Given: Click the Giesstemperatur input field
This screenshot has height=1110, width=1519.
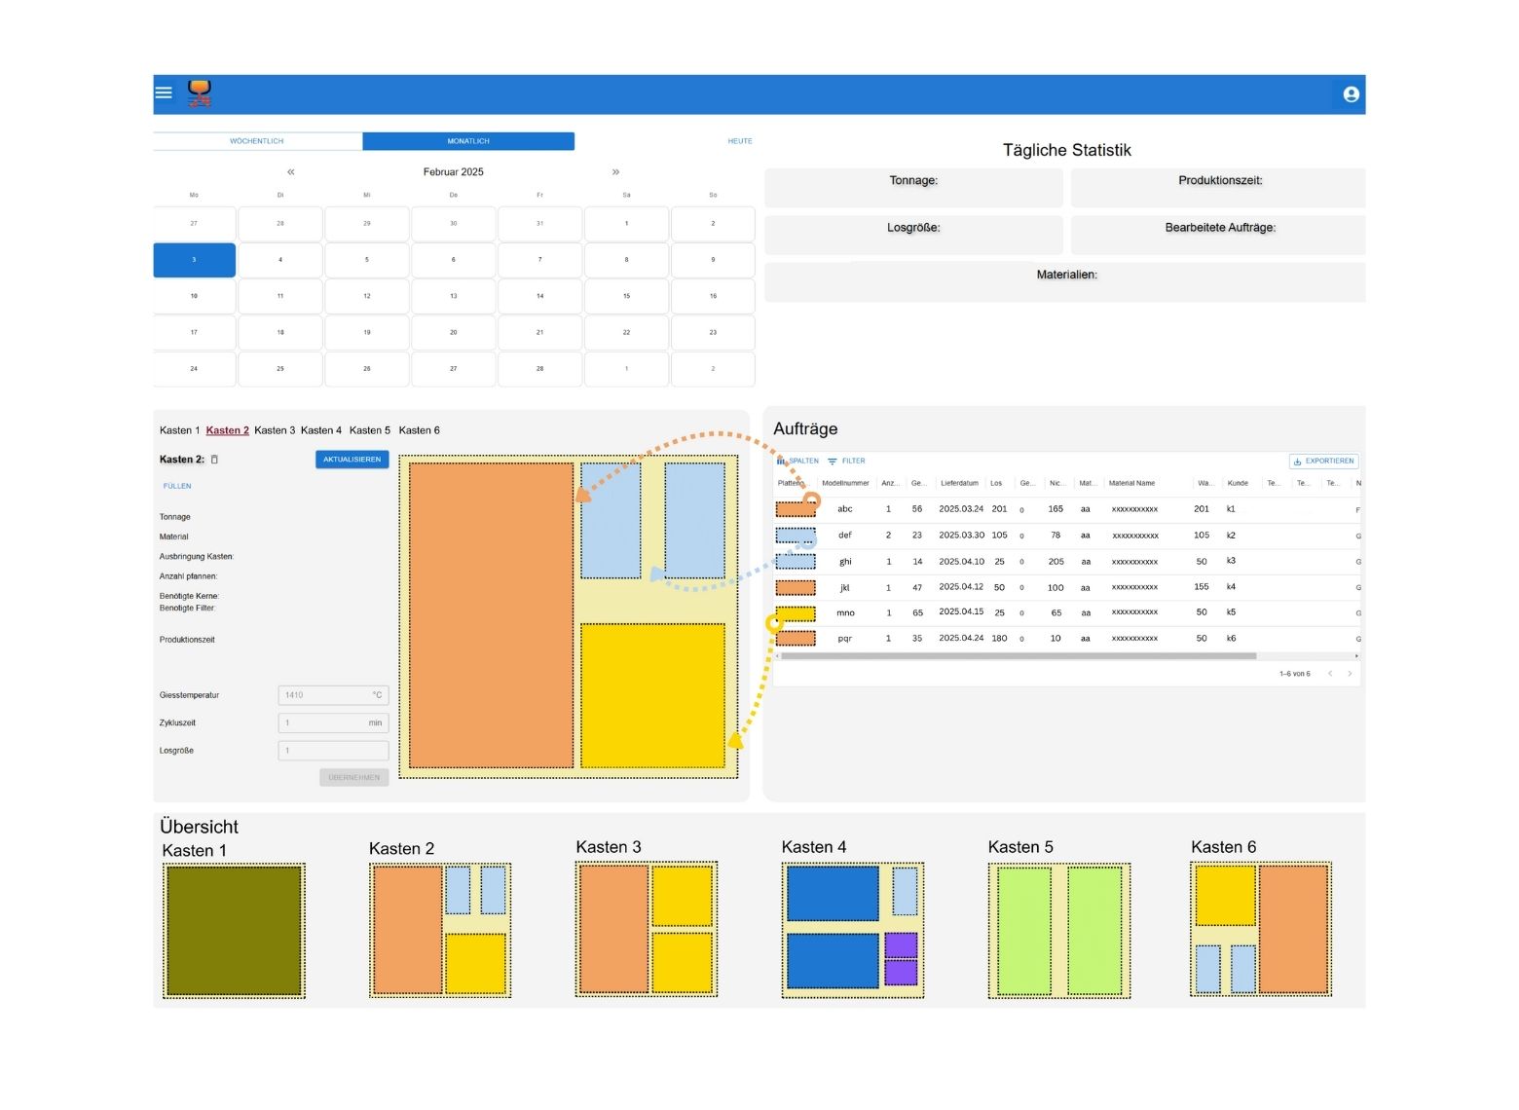Looking at the screenshot, I should [x=333, y=695].
